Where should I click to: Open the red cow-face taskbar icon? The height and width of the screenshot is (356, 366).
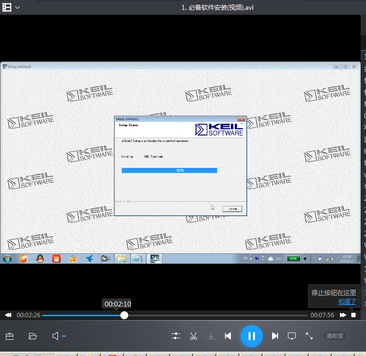click(56, 258)
